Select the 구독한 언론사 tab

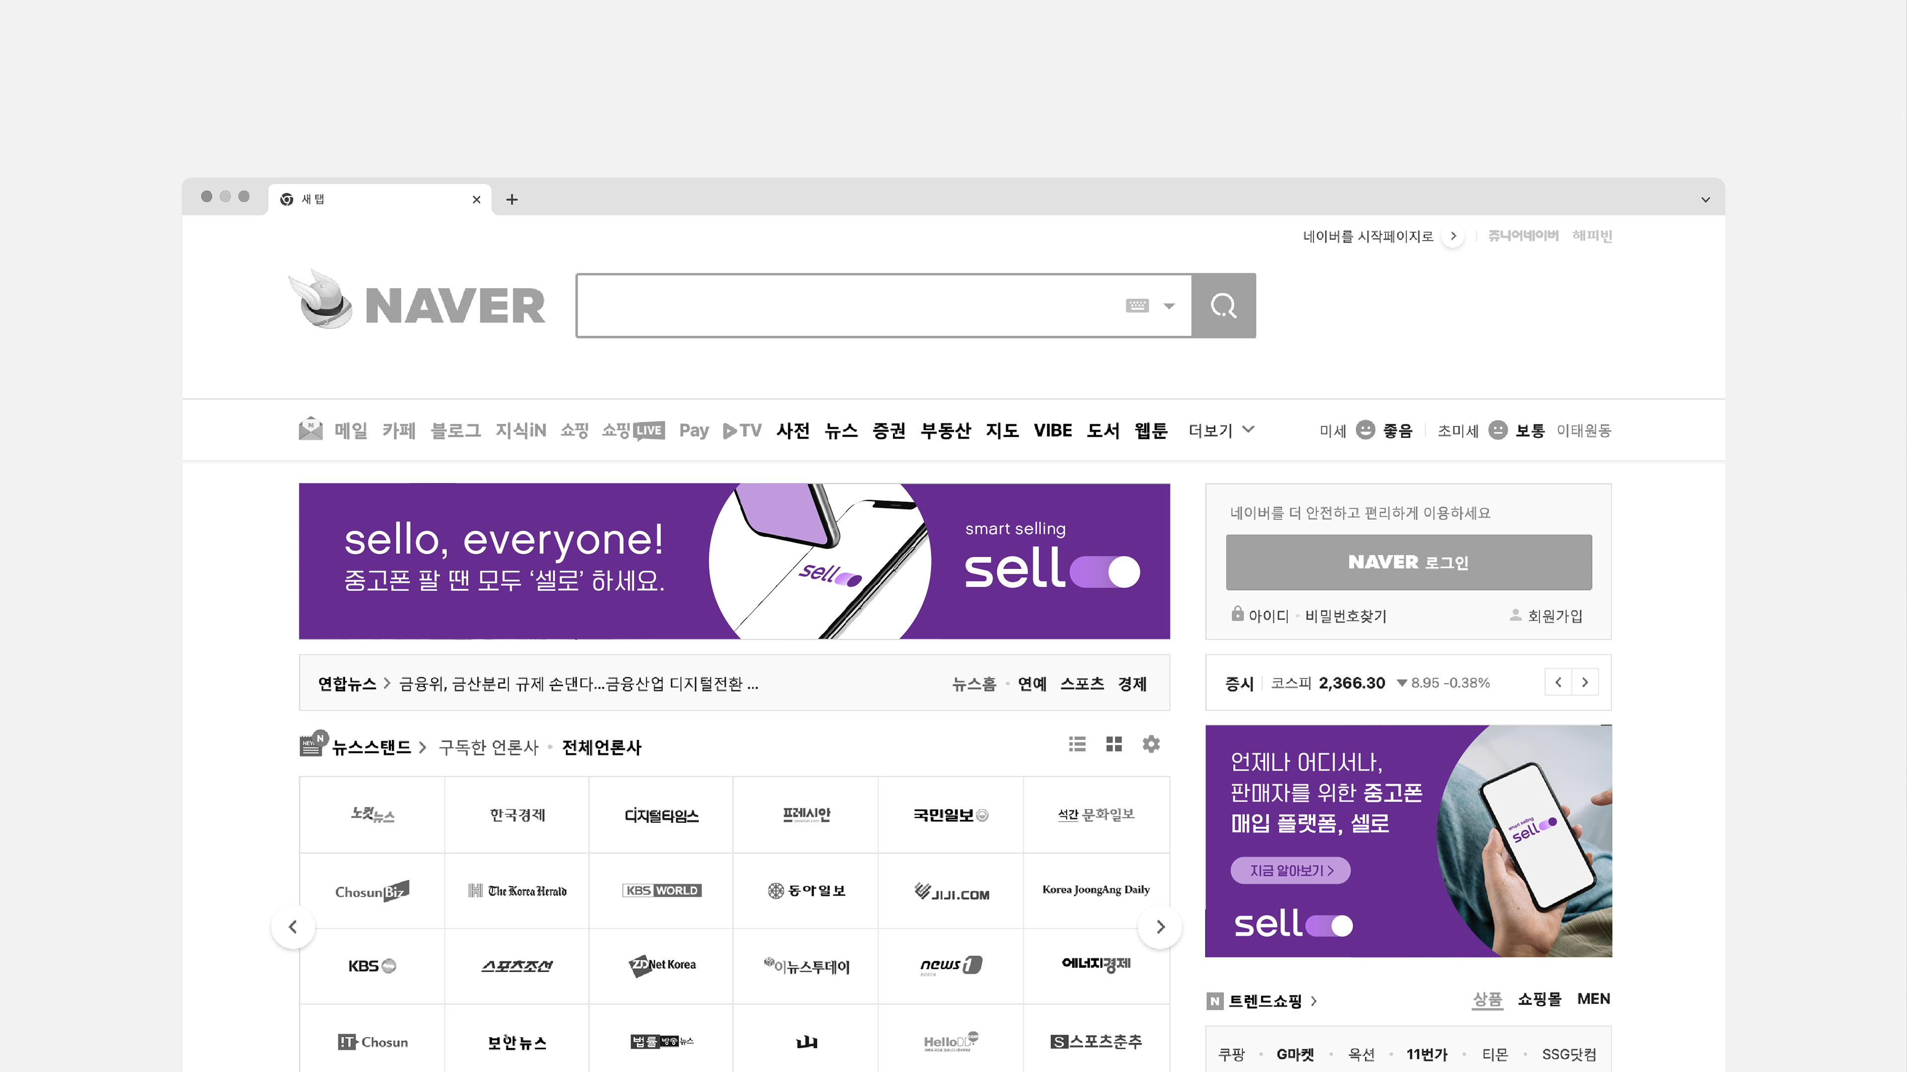click(x=489, y=747)
